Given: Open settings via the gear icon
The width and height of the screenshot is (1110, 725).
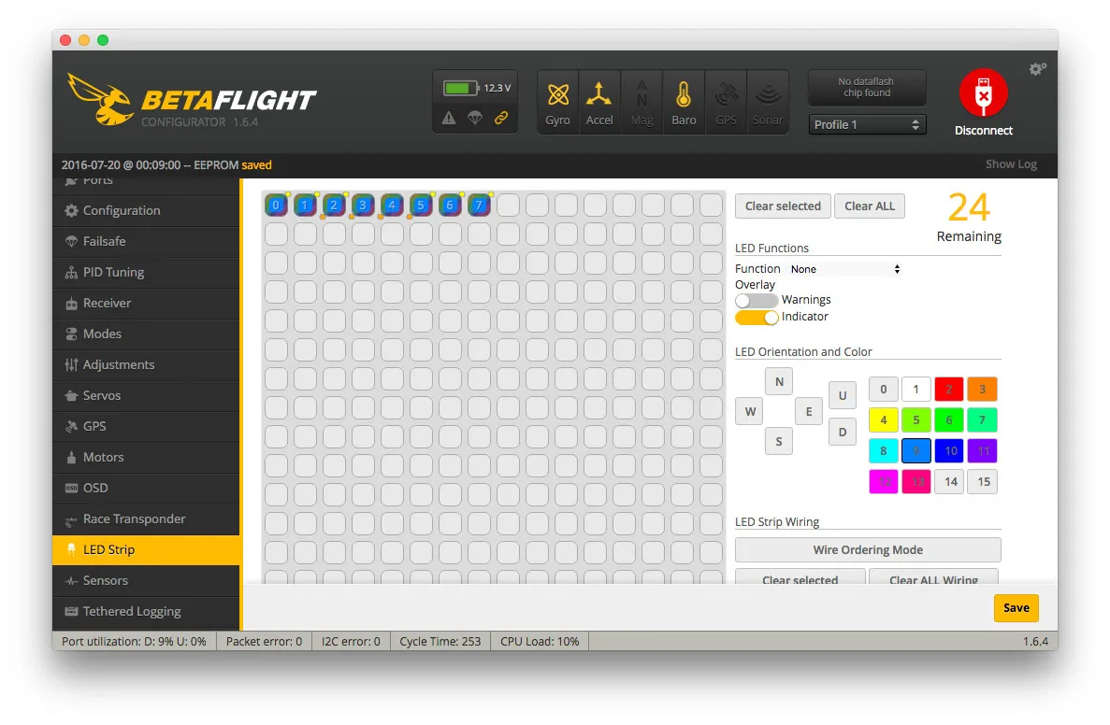Looking at the screenshot, I should coord(1037,69).
